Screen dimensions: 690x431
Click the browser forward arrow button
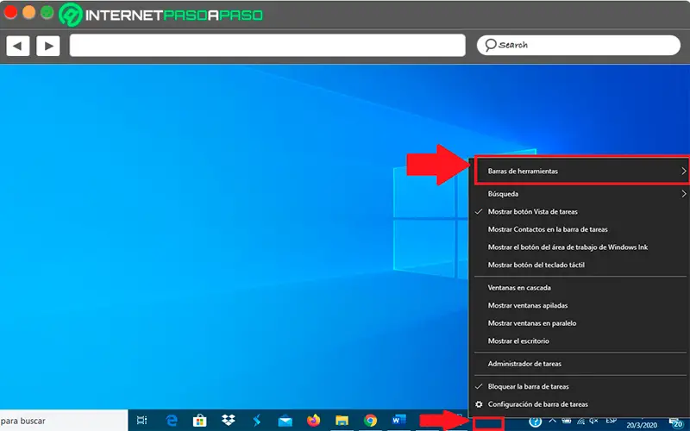click(x=48, y=46)
